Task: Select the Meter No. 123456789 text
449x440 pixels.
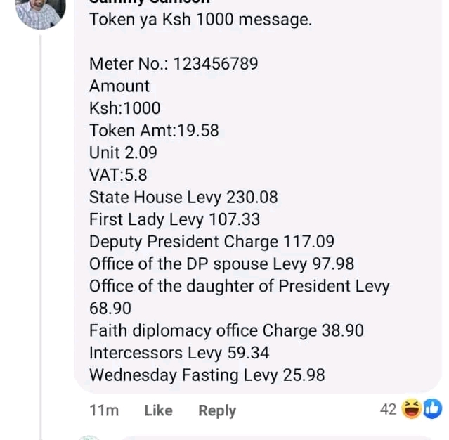Action: point(174,64)
